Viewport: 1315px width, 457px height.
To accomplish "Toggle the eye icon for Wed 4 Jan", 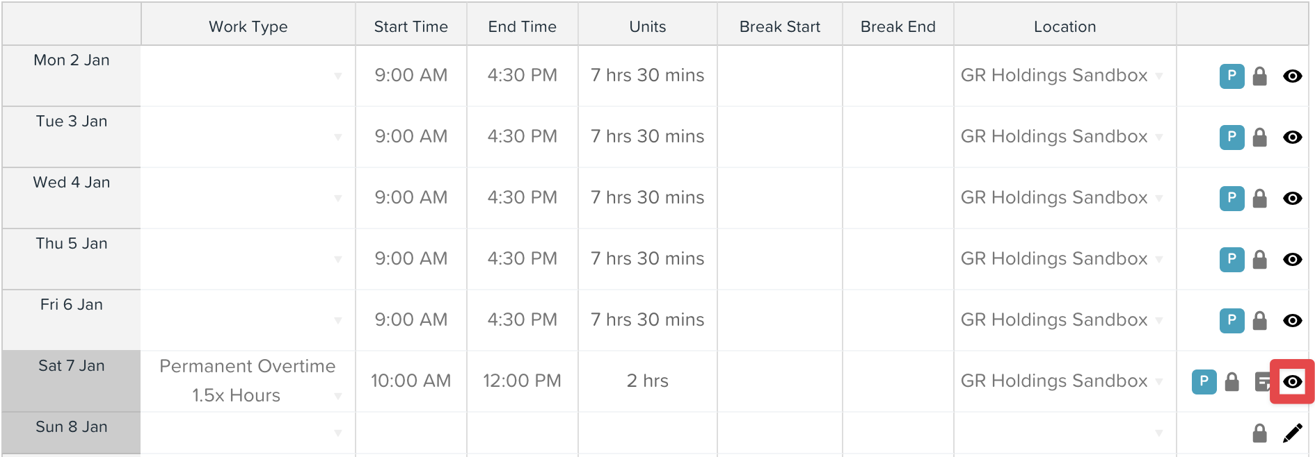I will (1293, 198).
